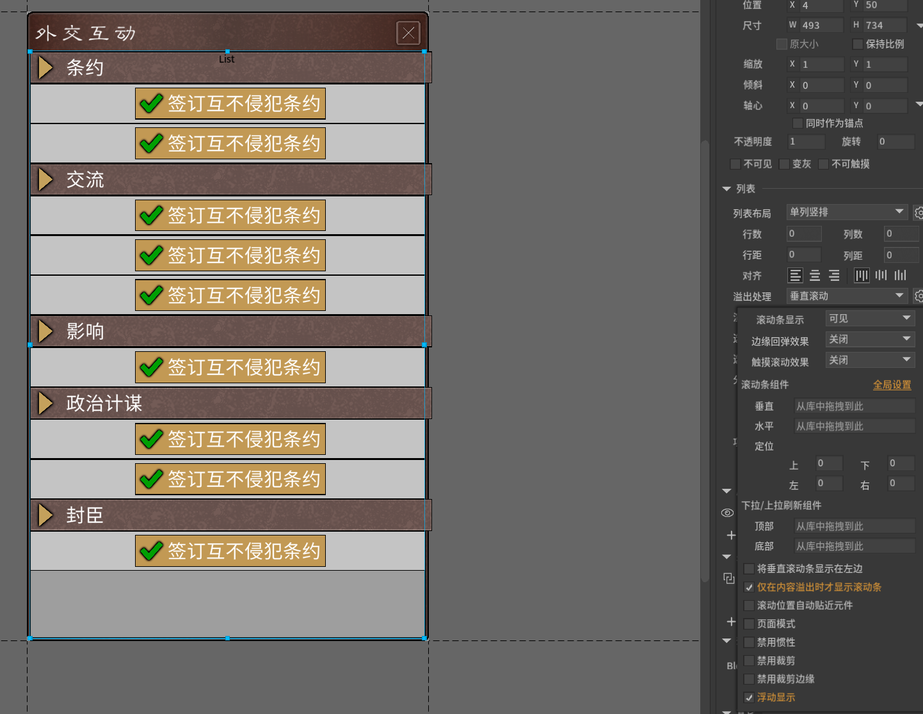923x714 pixels.
Task: Click the eye visibility icon in side strip
Action: 727,513
